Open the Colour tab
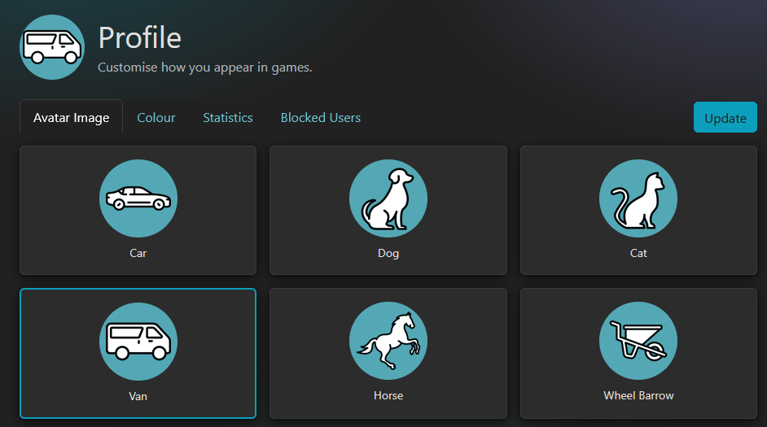The height and width of the screenshot is (427, 767). click(156, 118)
